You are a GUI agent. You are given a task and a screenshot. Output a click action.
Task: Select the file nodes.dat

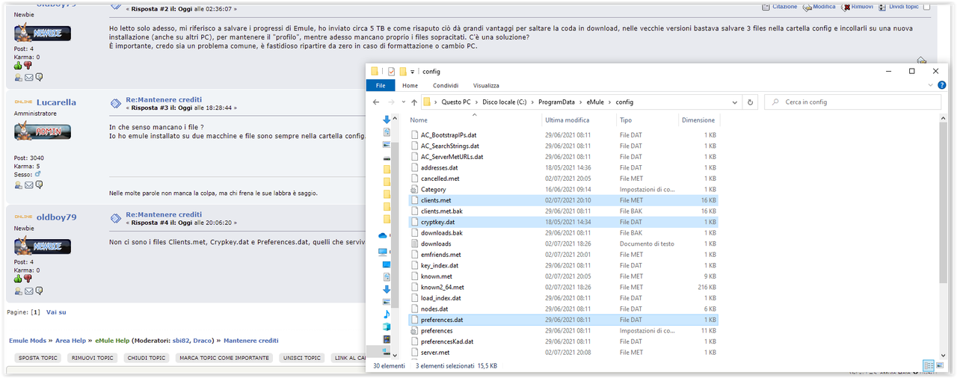(x=564, y=309)
